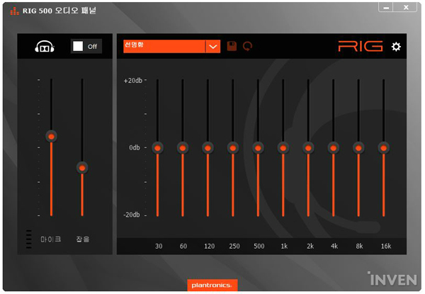The image size is (425, 294).
Task: Save the equalizer preset with floppy icon
Action: pos(232,46)
